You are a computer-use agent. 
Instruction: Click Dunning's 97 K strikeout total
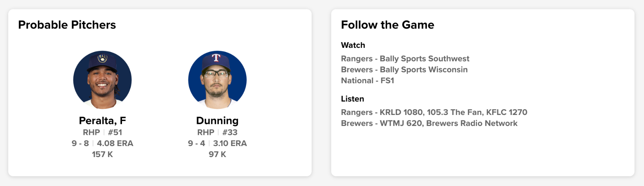217,155
